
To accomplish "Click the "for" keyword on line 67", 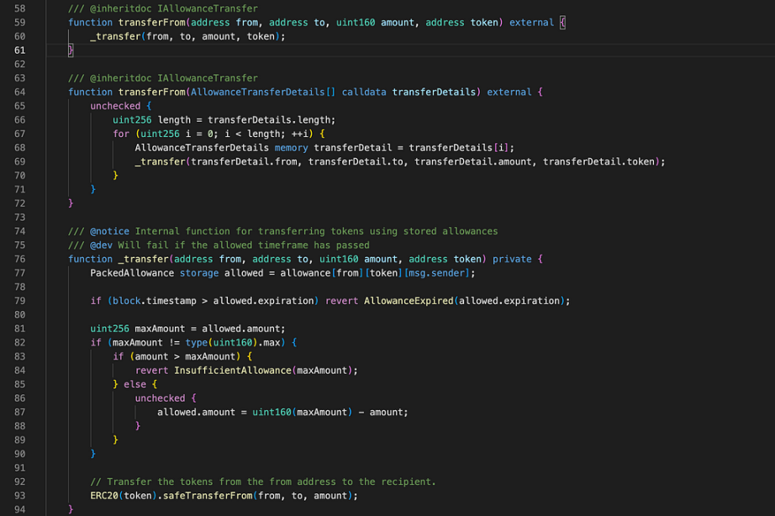I will 121,134.
